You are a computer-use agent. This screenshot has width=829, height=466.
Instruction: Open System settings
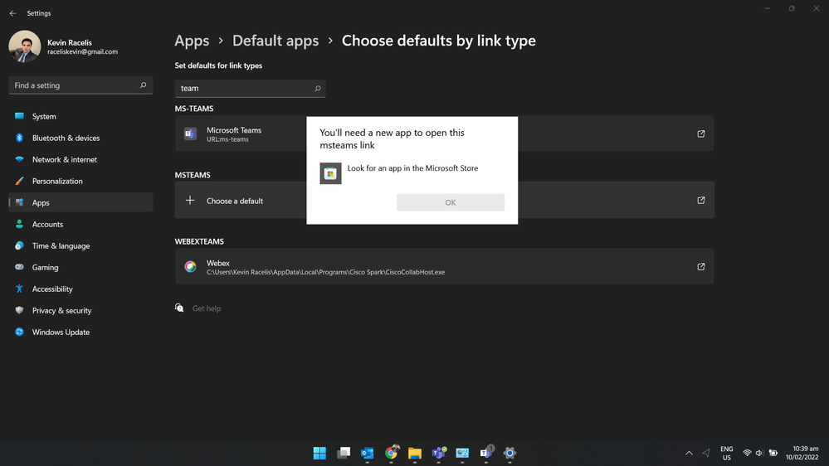80,116
